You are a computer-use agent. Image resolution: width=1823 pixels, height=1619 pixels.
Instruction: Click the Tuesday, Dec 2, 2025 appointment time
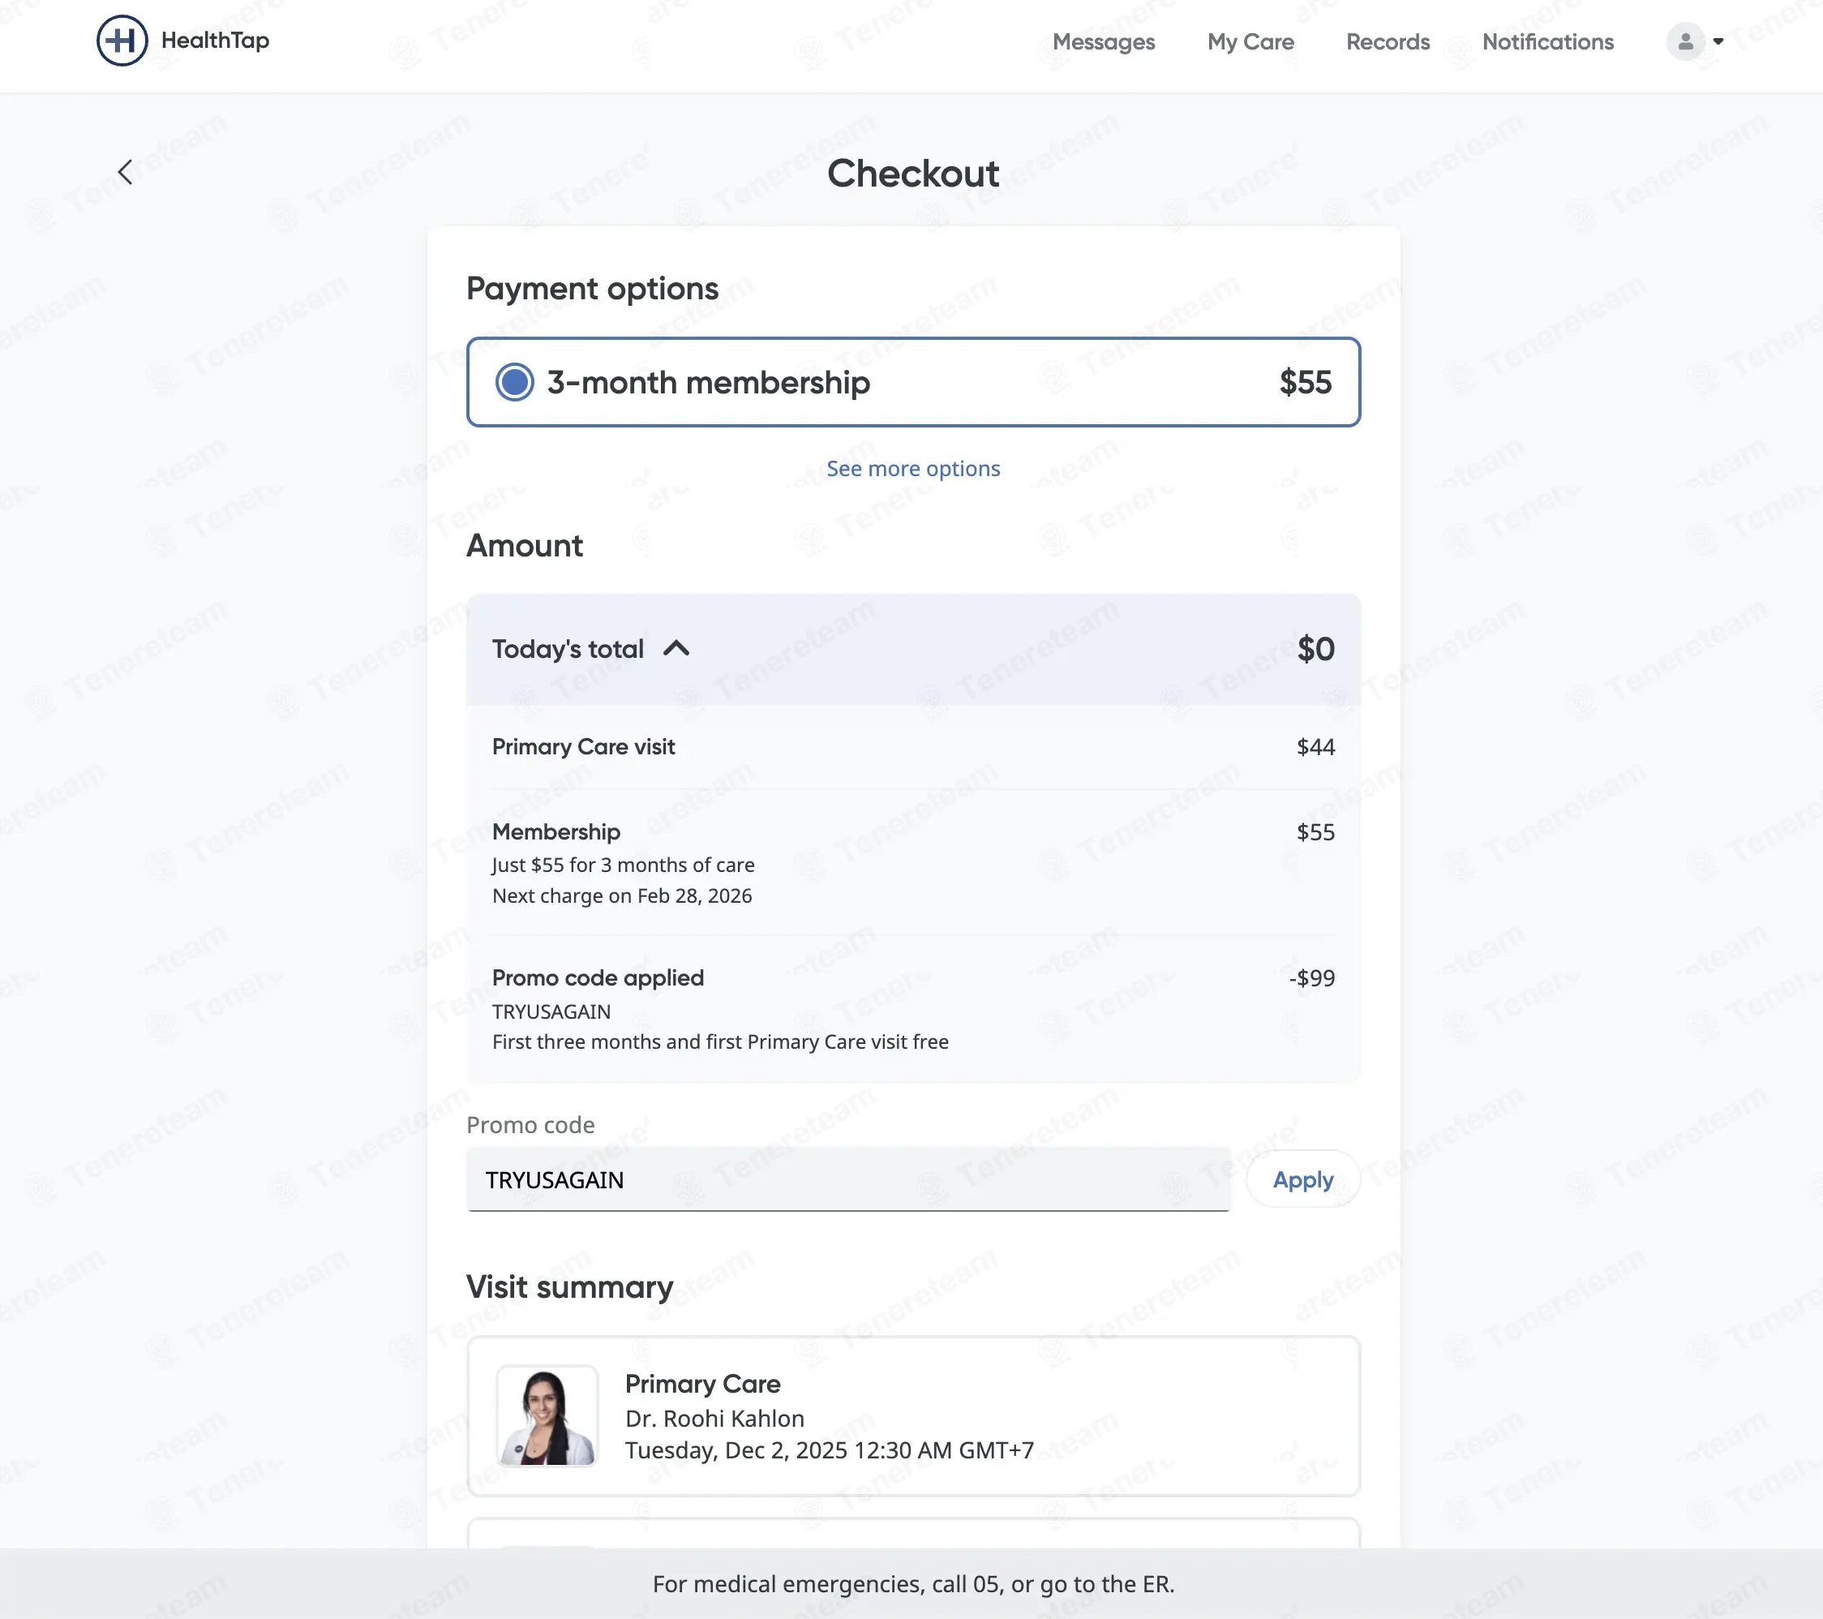pyautogui.click(x=830, y=1450)
